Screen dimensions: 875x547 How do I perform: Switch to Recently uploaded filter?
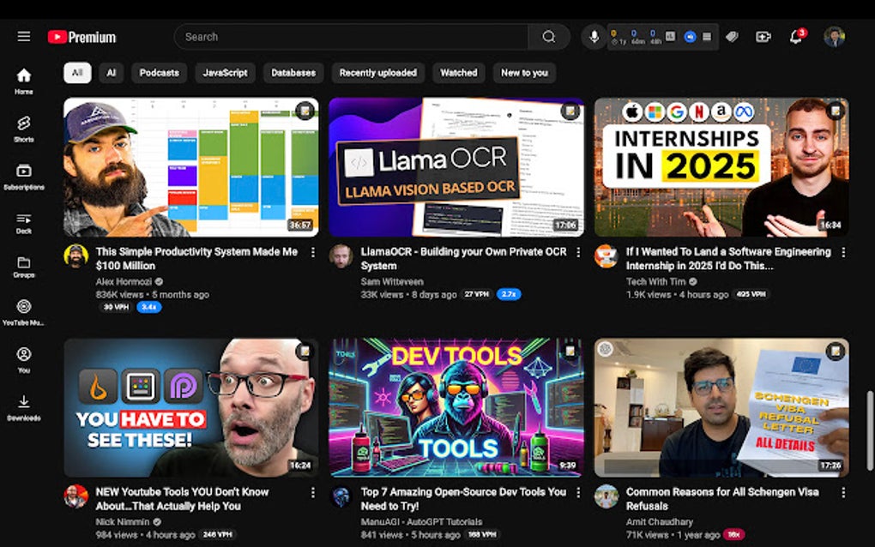377,73
